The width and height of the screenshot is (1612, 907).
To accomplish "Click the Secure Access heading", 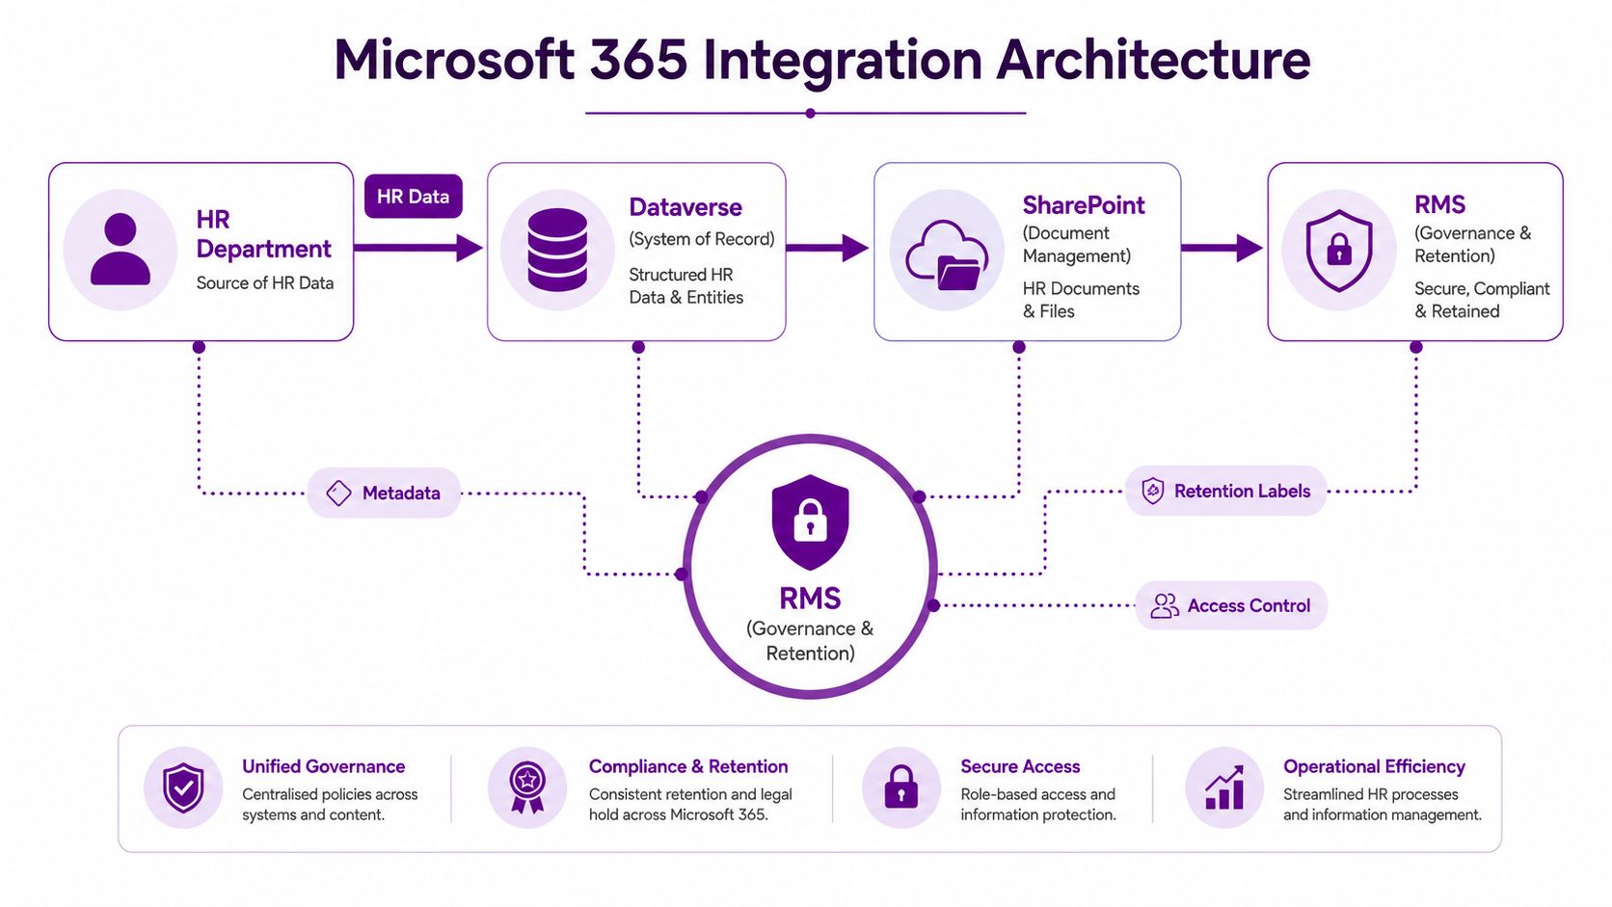I will [1020, 766].
